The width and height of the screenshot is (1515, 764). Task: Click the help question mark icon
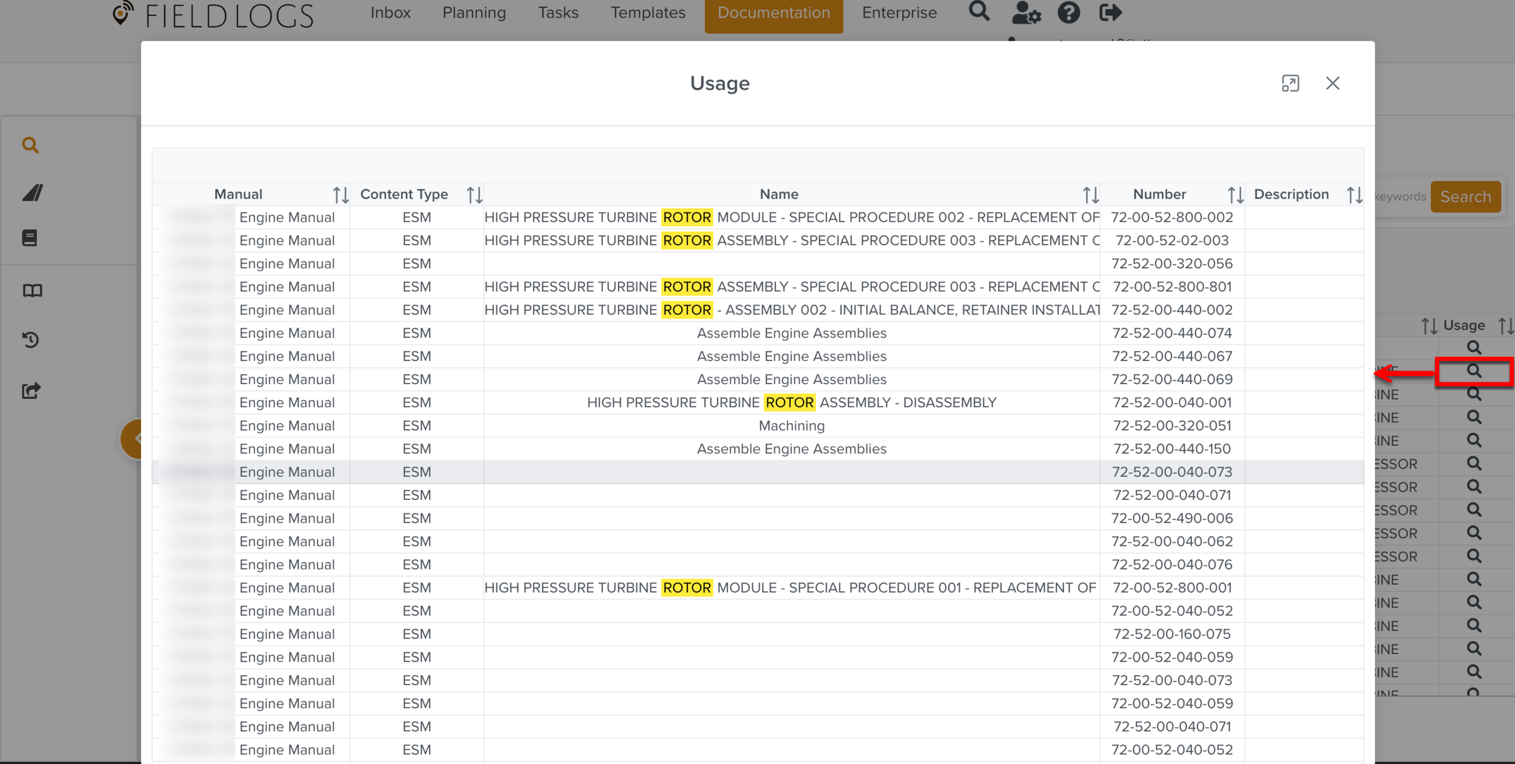[x=1068, y=13]
